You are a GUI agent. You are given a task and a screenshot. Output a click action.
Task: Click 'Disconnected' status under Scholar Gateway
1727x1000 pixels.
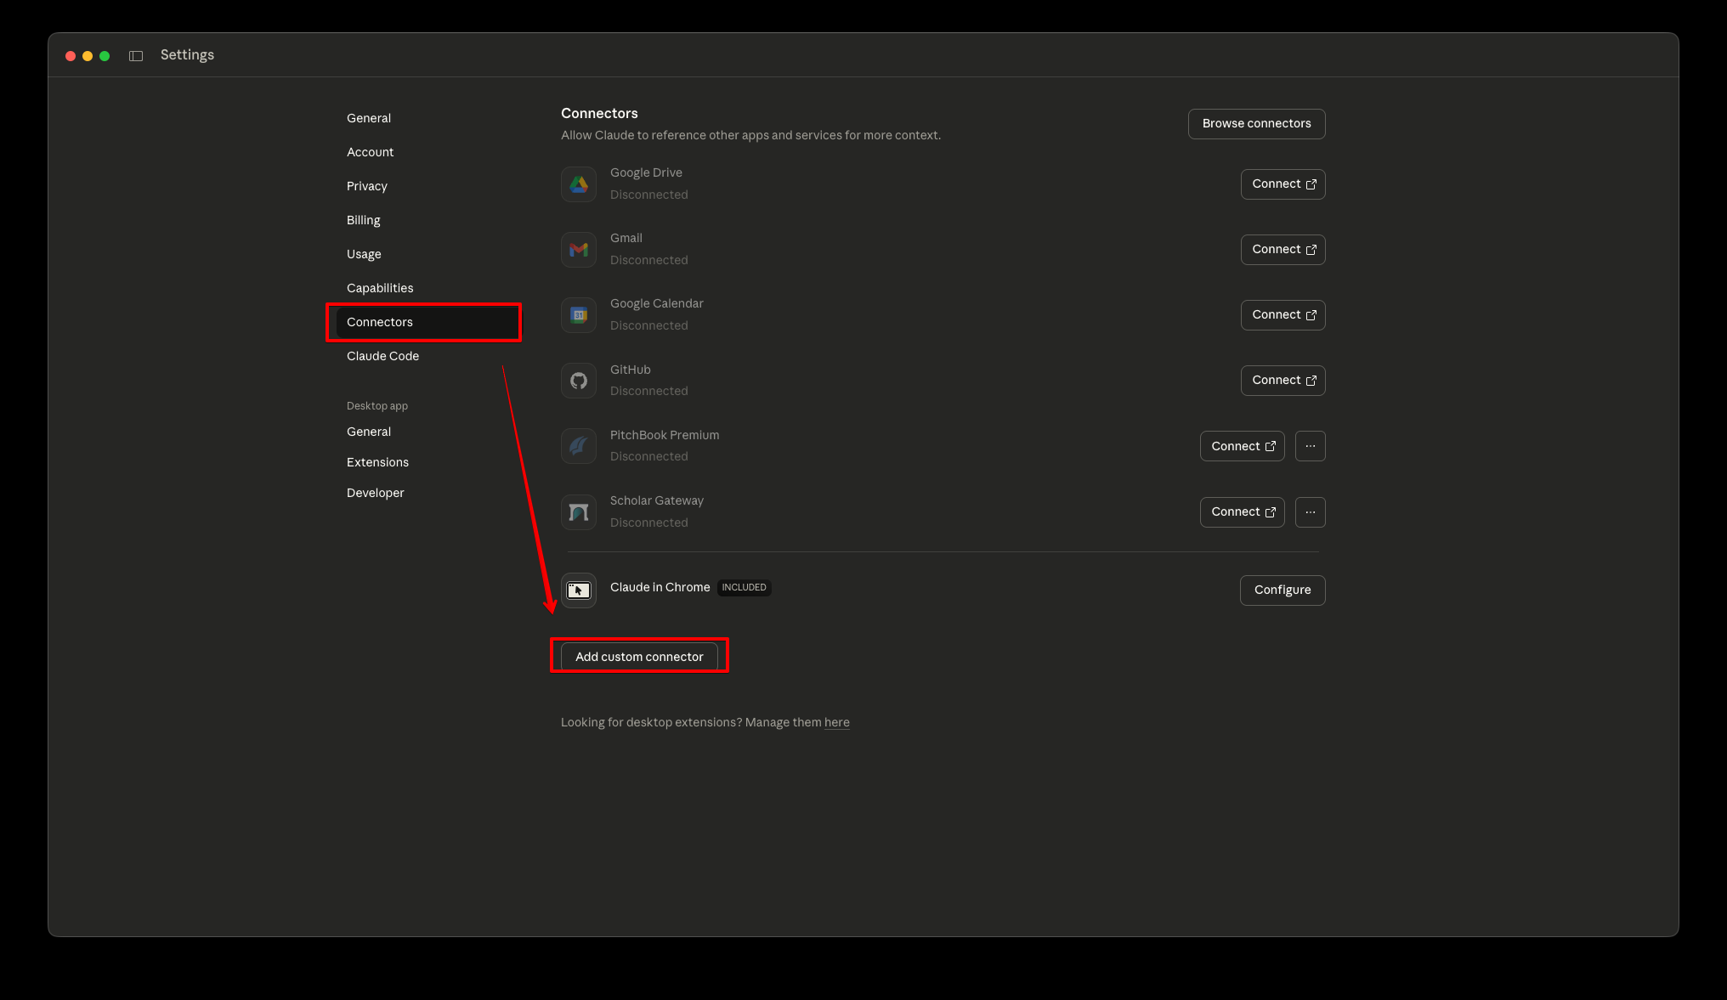tap(649, 523)
